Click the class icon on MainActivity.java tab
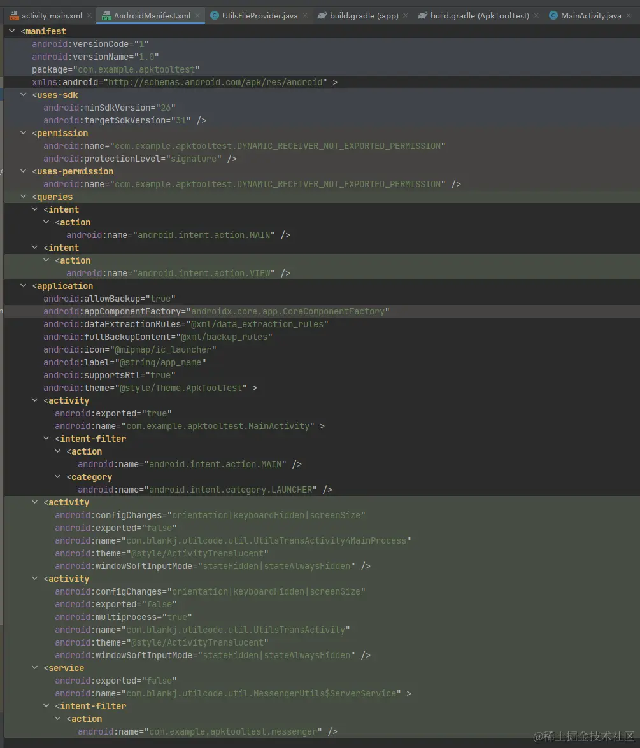Viewport: 640px width, 748px height. tap(553, 16)
